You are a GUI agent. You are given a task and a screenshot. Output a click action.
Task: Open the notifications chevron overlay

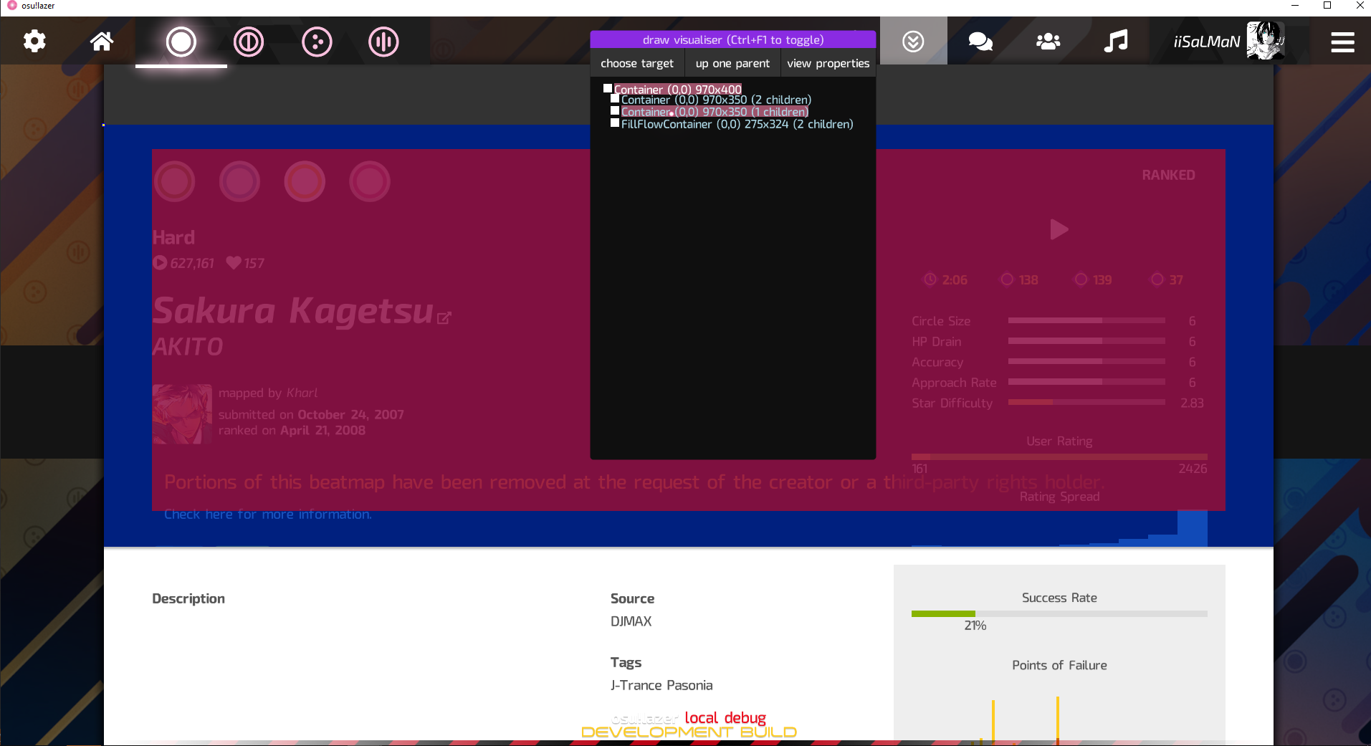tap(912, 41)
